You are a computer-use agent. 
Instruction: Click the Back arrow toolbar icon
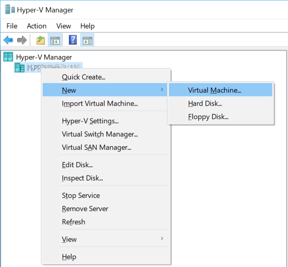[x=8, y=40]
